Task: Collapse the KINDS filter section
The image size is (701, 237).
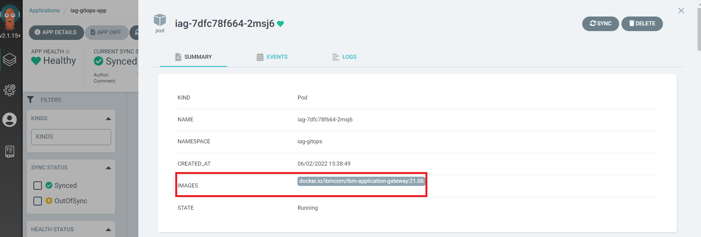Action: 108,119
